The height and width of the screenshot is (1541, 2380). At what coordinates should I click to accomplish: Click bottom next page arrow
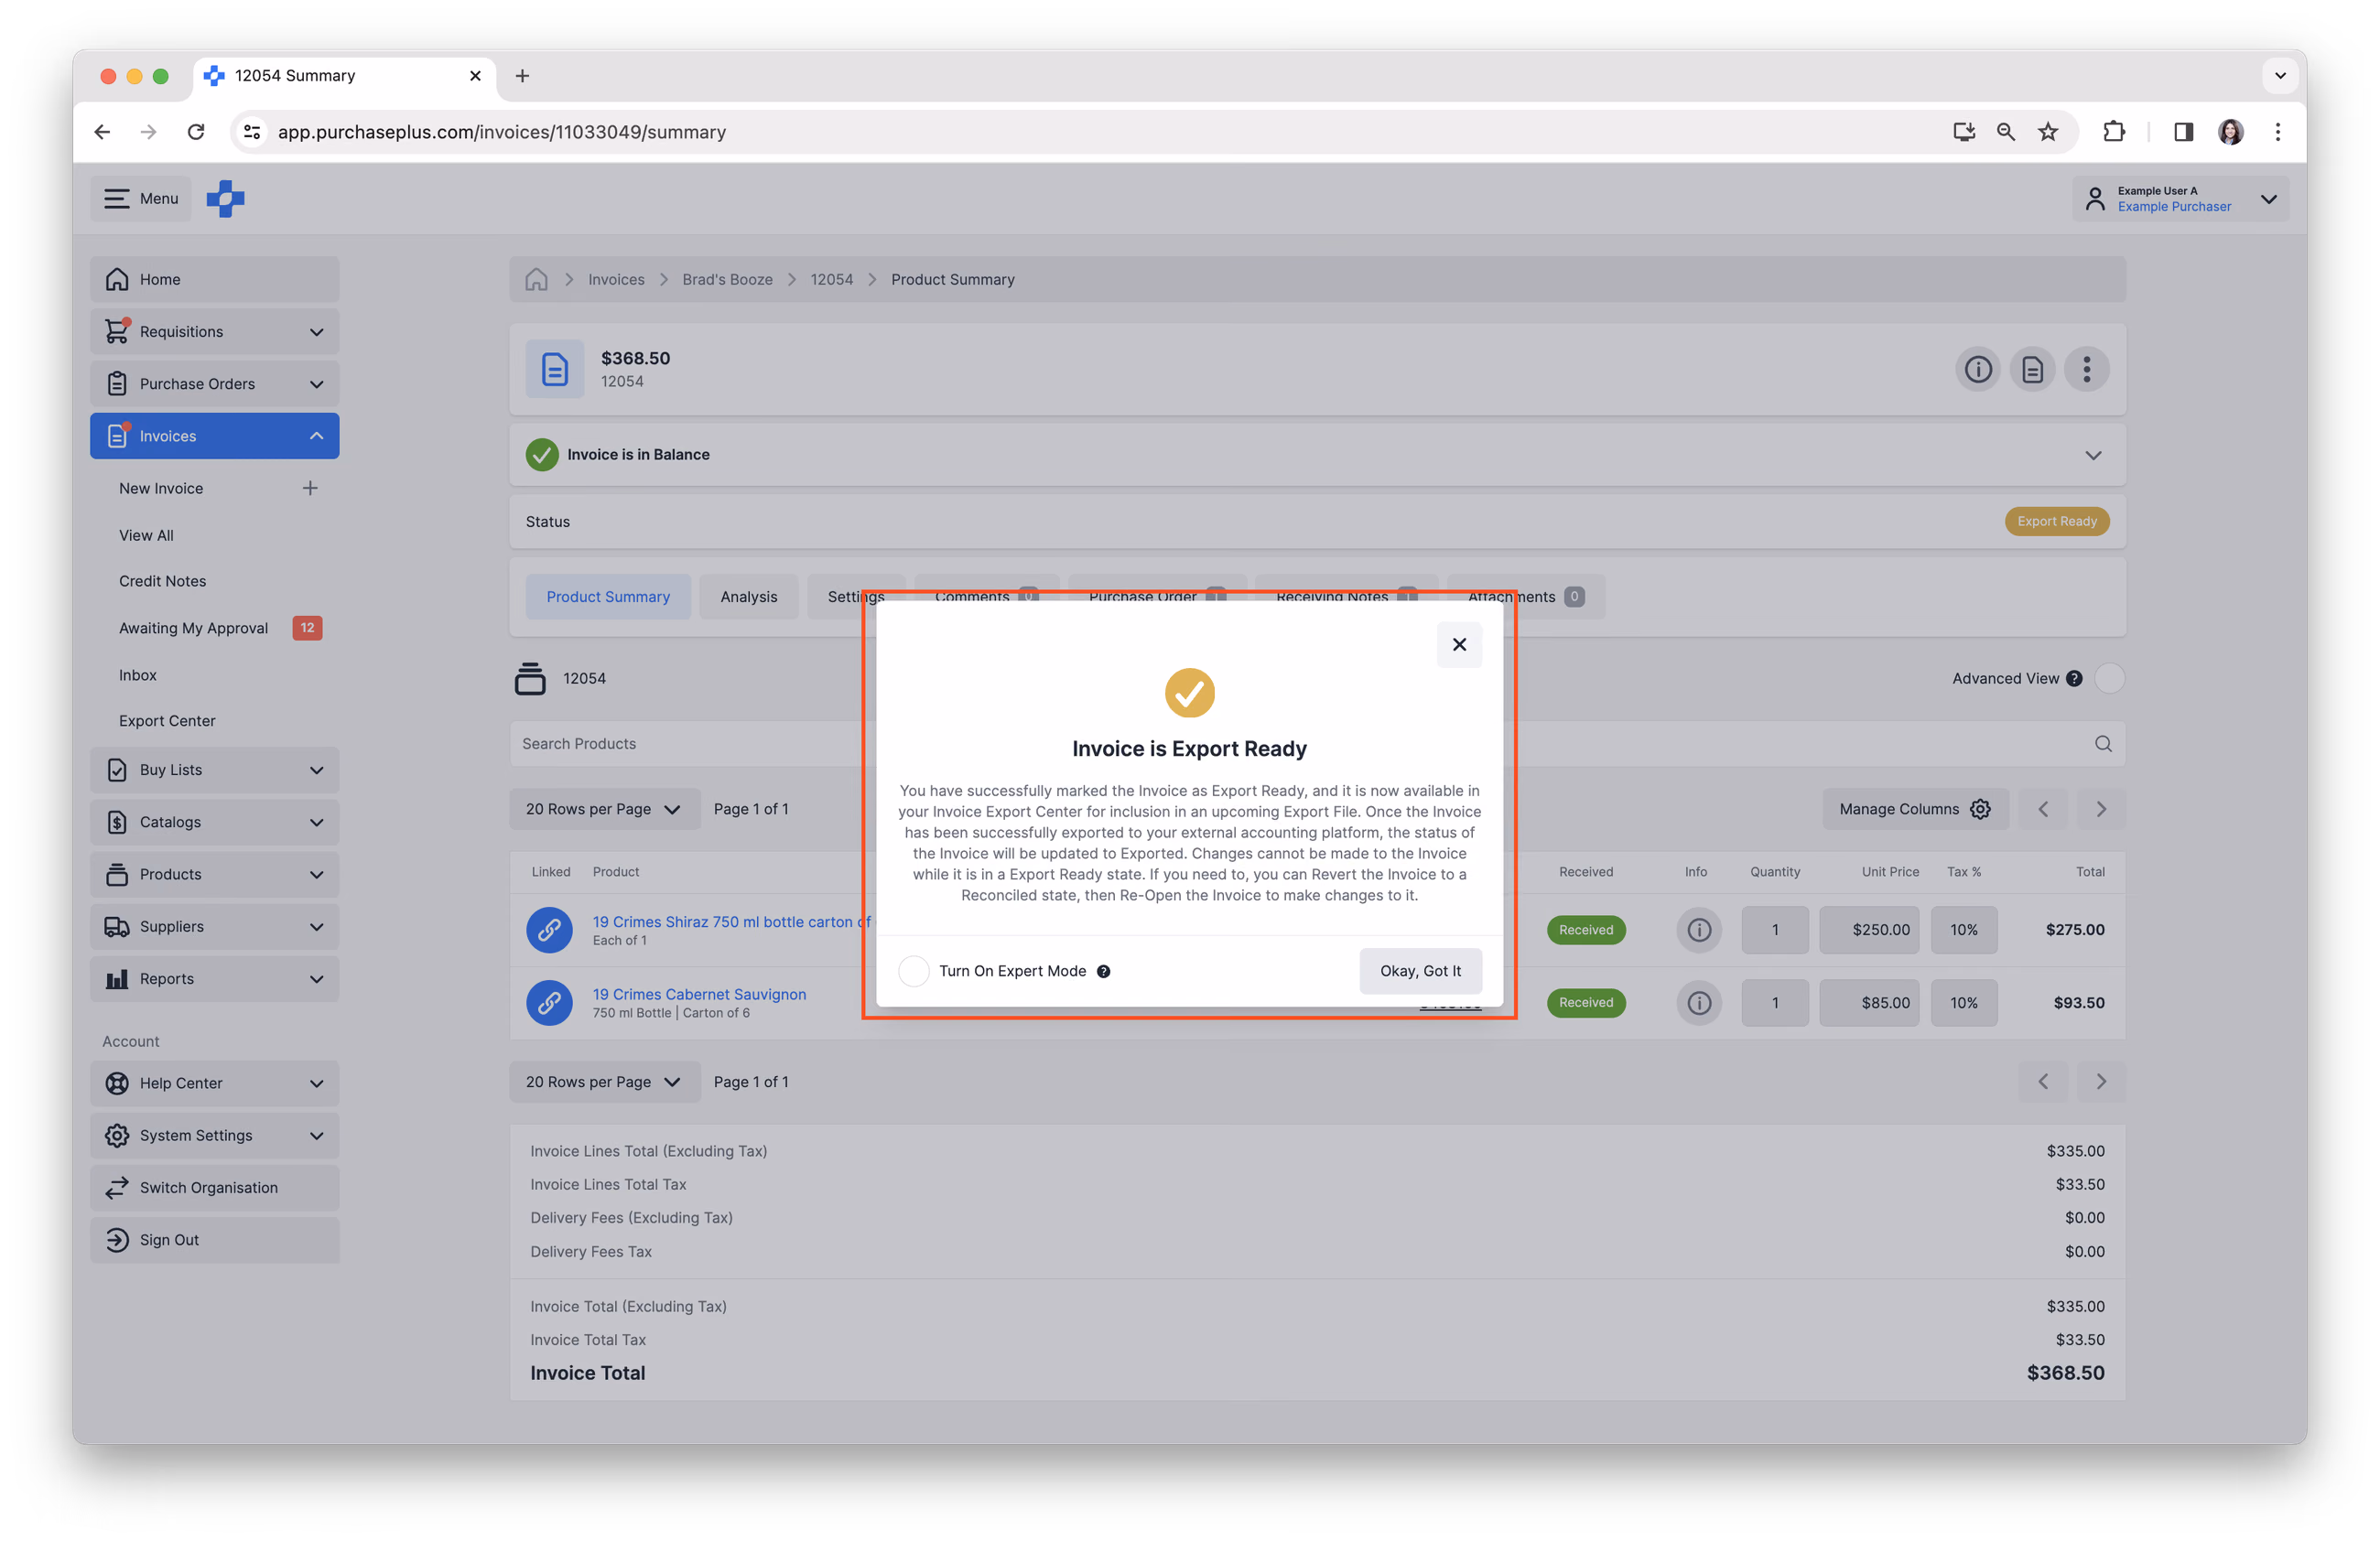coord(2101,1082)
